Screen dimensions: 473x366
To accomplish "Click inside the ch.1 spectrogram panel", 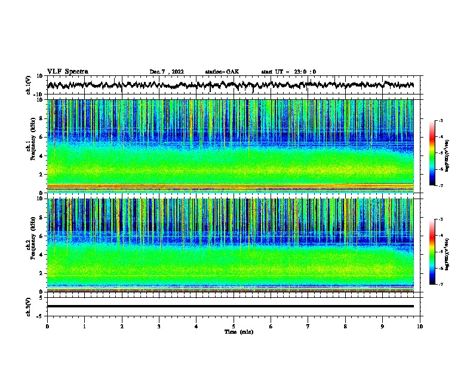I will click(231, 146).
